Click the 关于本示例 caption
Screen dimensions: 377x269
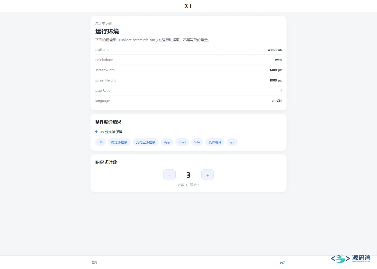103,23
